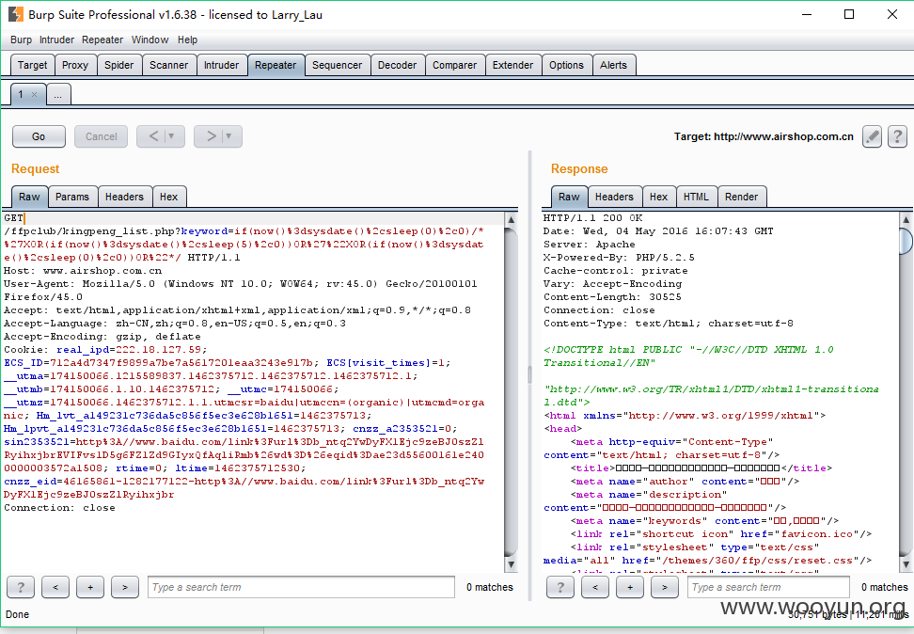Click request scrollbar down arrow

click(511, 564)
